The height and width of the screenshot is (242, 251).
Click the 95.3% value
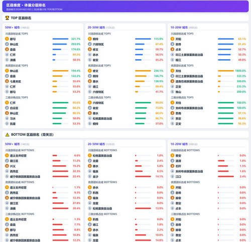(x=242, y=124)
